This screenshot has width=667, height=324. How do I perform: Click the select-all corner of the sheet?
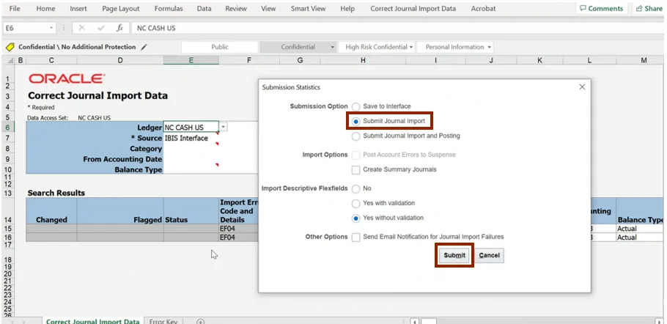10,60
